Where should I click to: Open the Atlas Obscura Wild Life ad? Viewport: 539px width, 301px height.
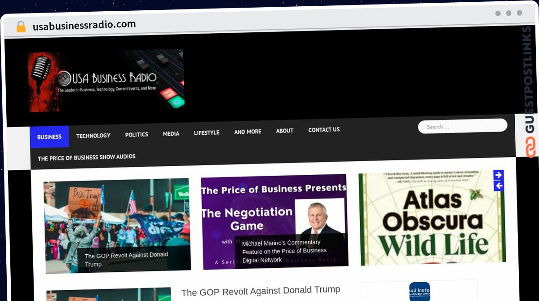[x=432, y=217]
